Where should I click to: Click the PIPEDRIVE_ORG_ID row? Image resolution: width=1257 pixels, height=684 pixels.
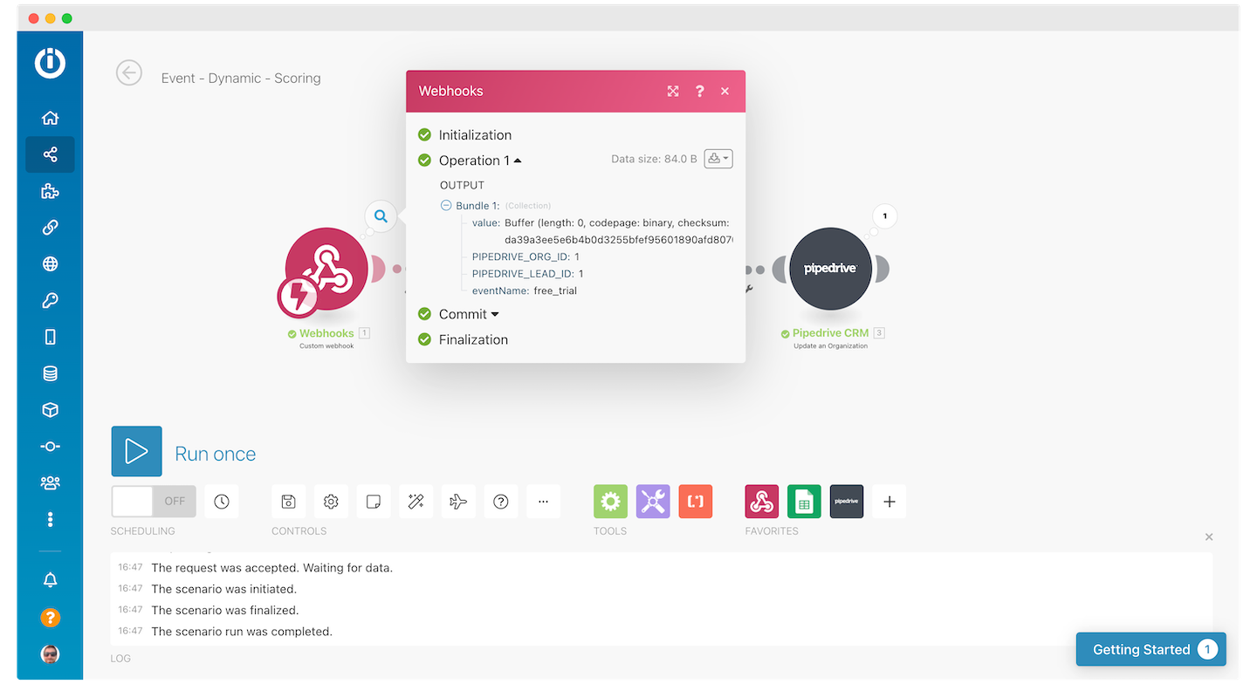pos(525,256)
